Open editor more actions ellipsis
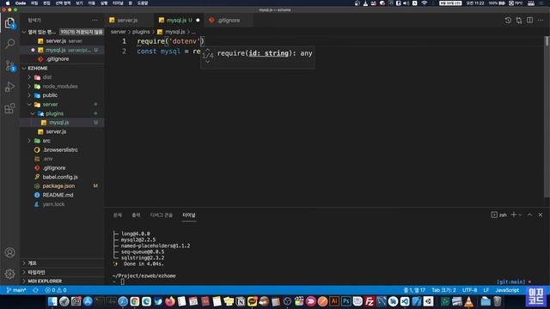Viewport: 550px width, 309px height. click(x=541, y=21)
